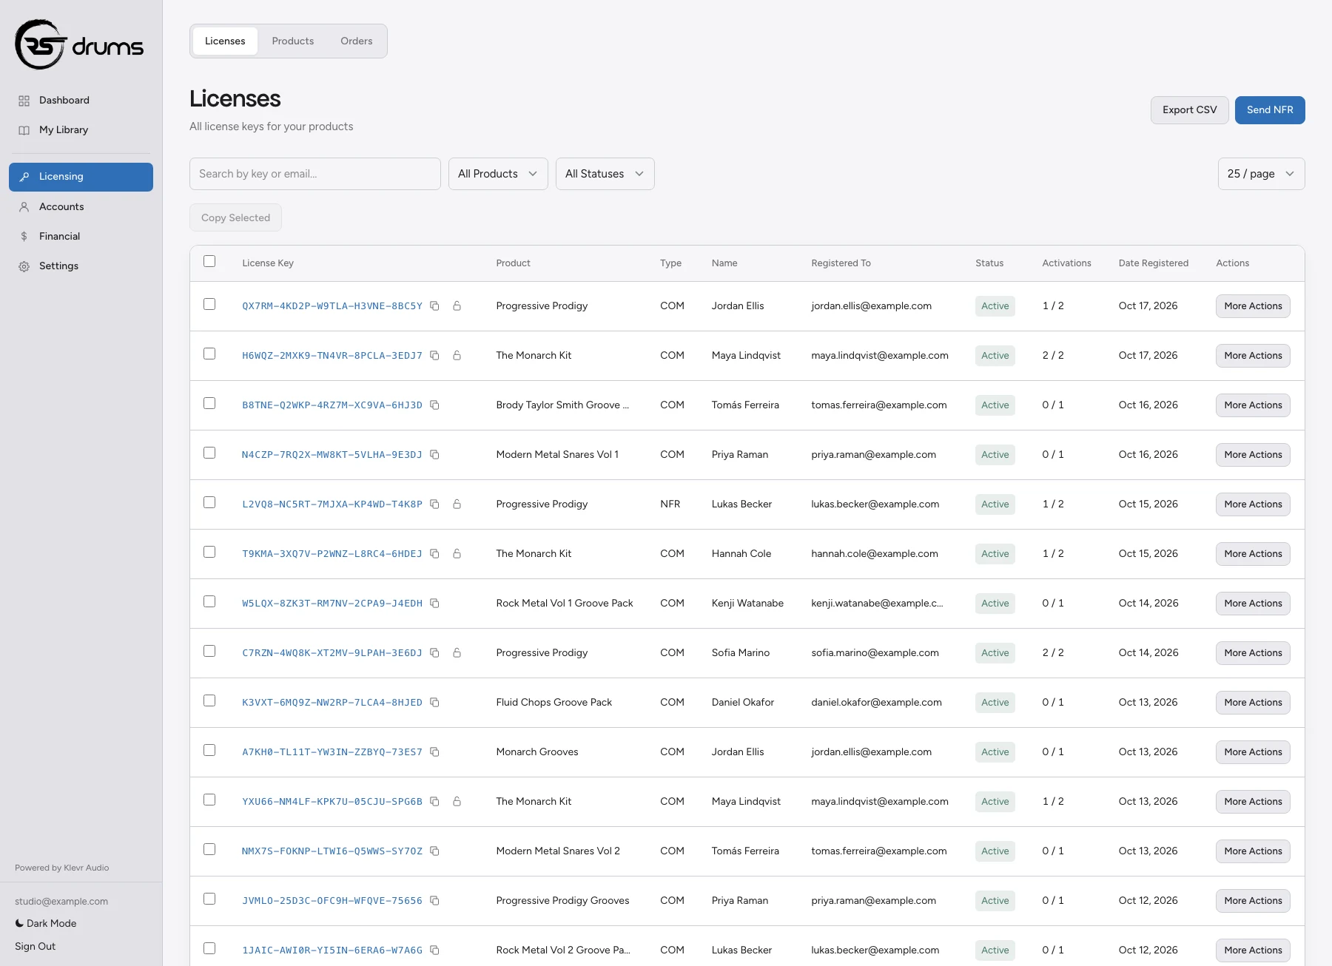Screen dimensions: 1332x966
Task: Open the All Products filter dropdown
Action: pyautogui.click(x=498, y=174)
